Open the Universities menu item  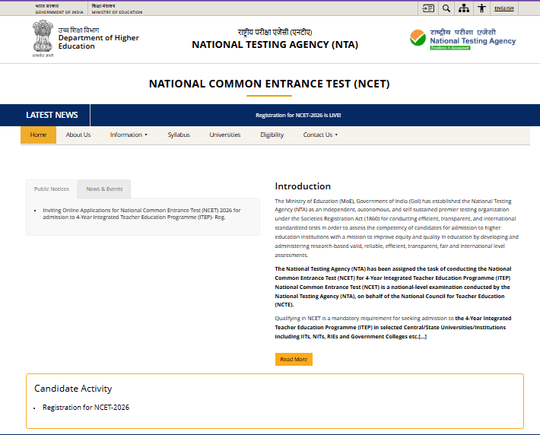click(225, 135)
